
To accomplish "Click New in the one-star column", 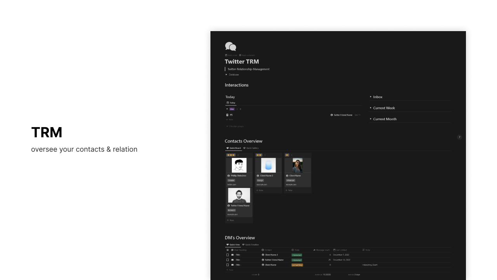I will click(289, 190).
